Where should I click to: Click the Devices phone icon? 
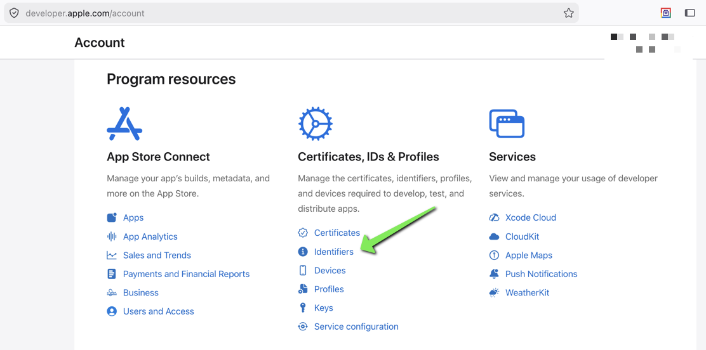click(x=303, y=270)
